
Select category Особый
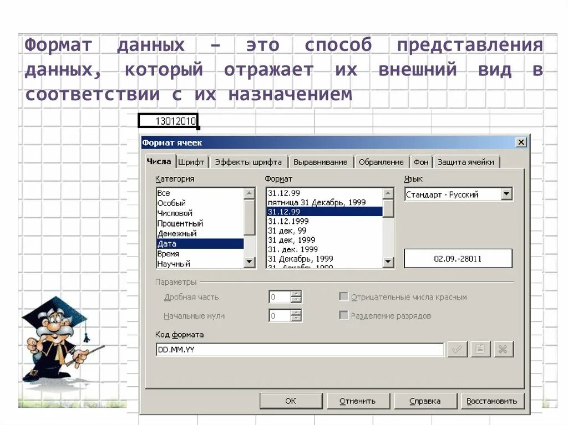click(200, 203)
